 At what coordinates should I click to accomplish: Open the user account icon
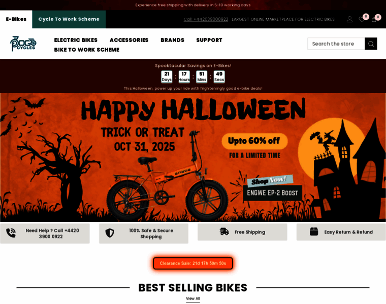click(349, 19)
